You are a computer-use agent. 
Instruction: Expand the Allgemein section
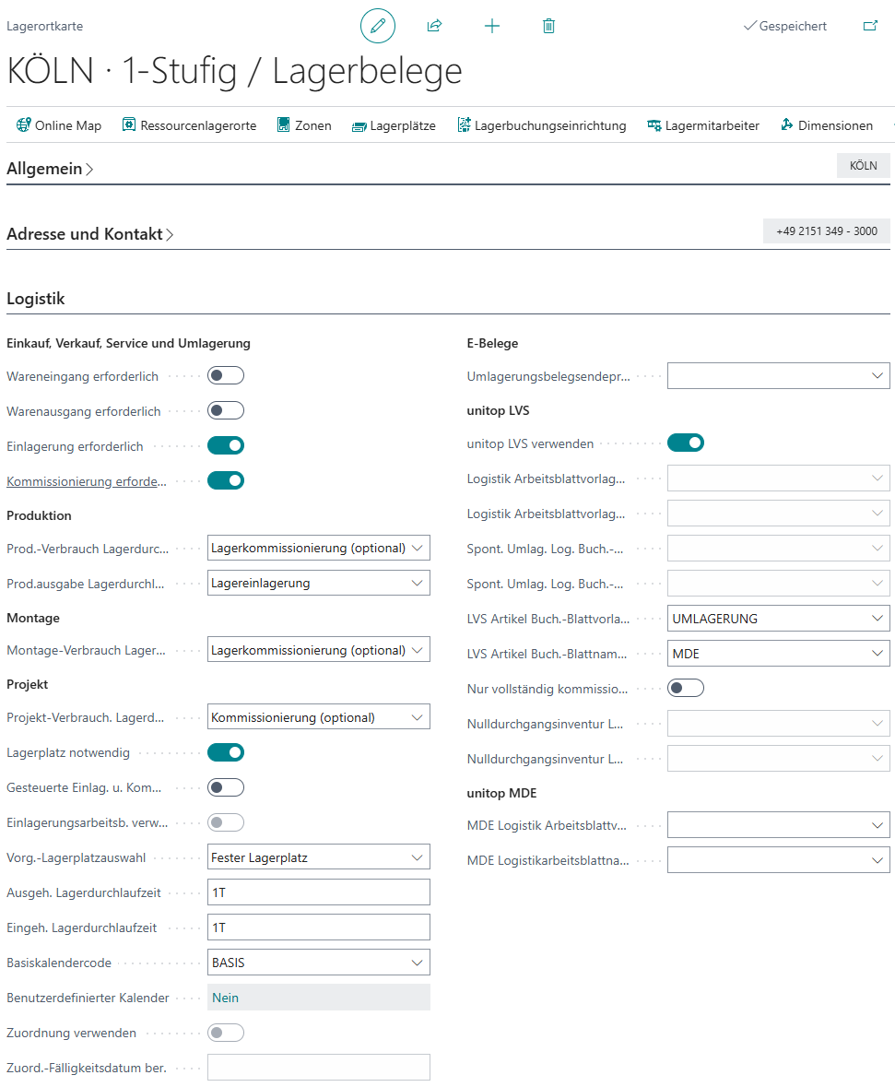(50, 169)
